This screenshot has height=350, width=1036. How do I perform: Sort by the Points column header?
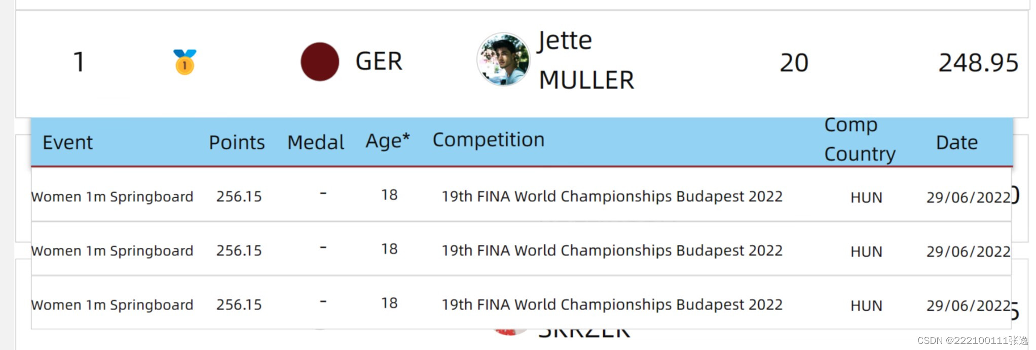coord(237,143)
